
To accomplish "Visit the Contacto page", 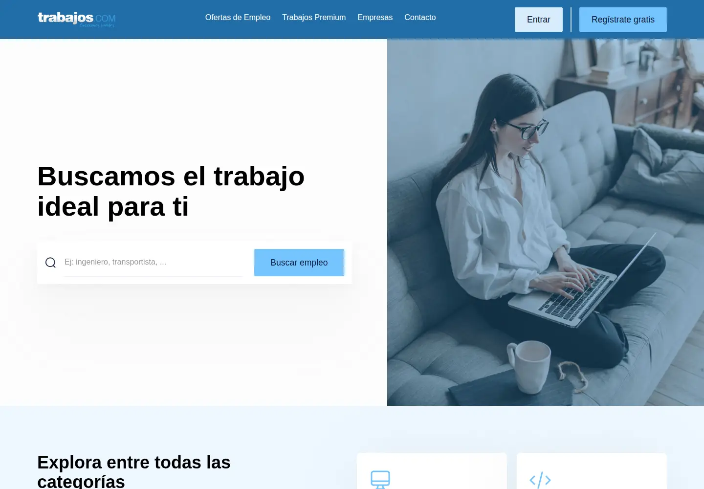I will [420, 17].
